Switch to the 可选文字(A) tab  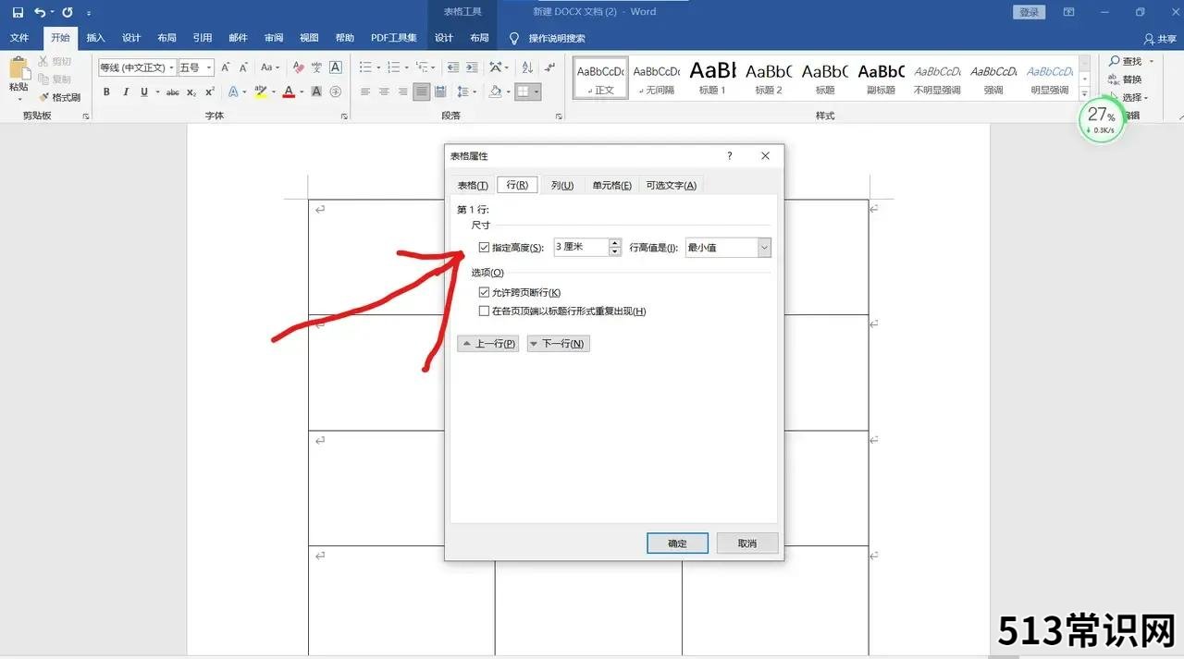(672, 185)
